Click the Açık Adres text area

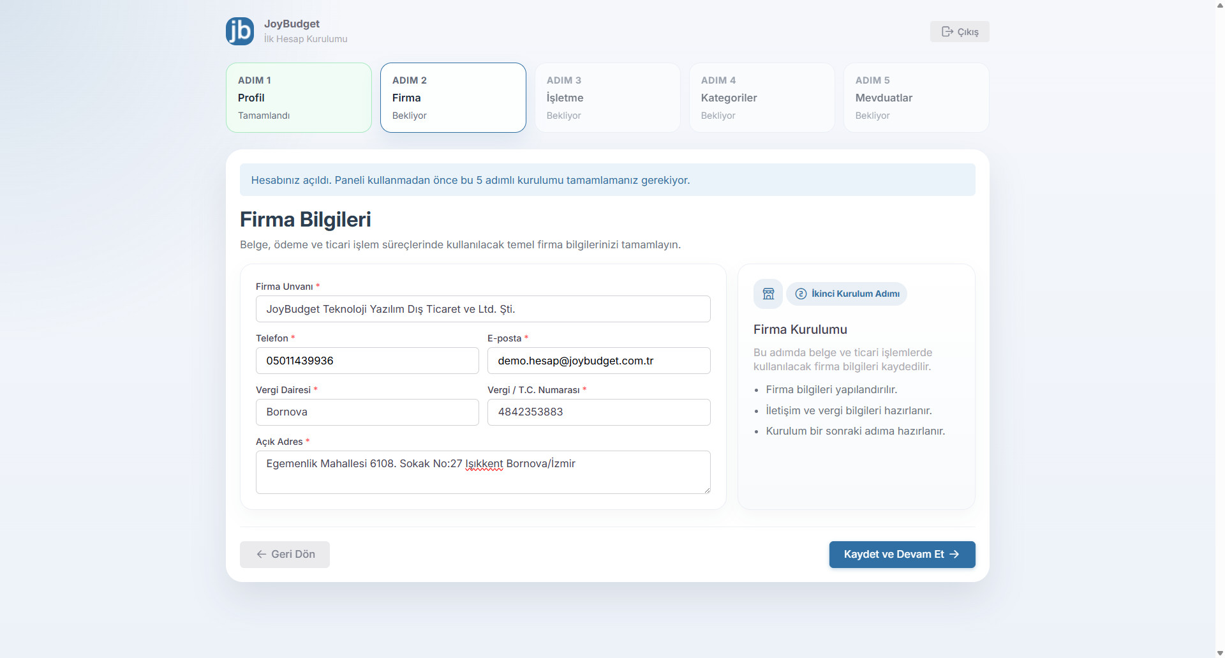click(x=483, y=472)
